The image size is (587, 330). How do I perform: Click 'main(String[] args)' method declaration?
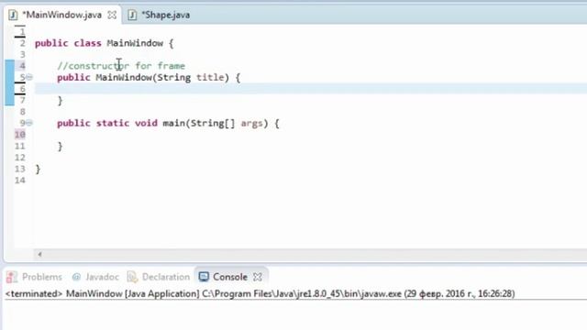[x=216, y=123]
